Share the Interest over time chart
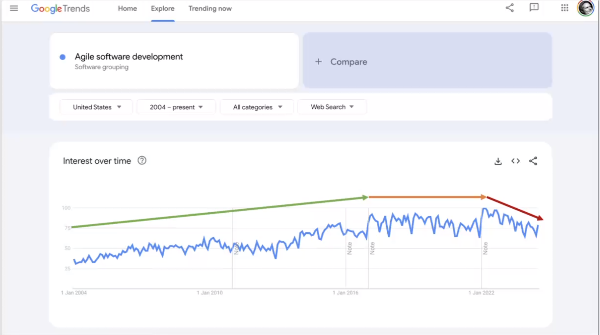The width and height of the screenshot is (600, 335). [533, 161]
